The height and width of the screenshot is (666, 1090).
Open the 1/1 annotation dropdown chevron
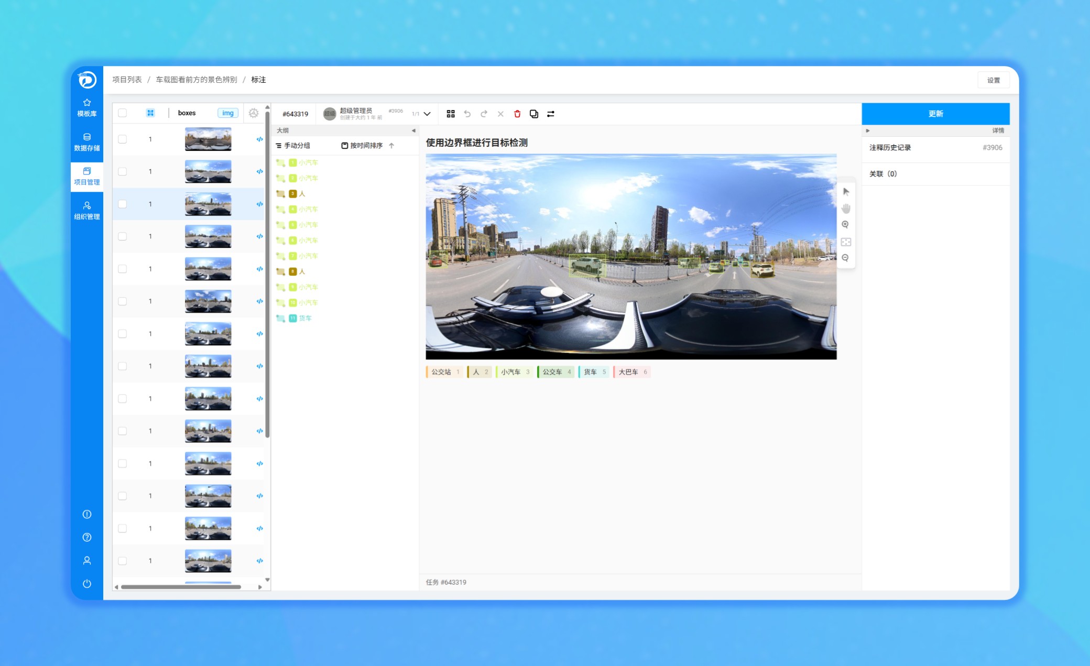(427, 114)
